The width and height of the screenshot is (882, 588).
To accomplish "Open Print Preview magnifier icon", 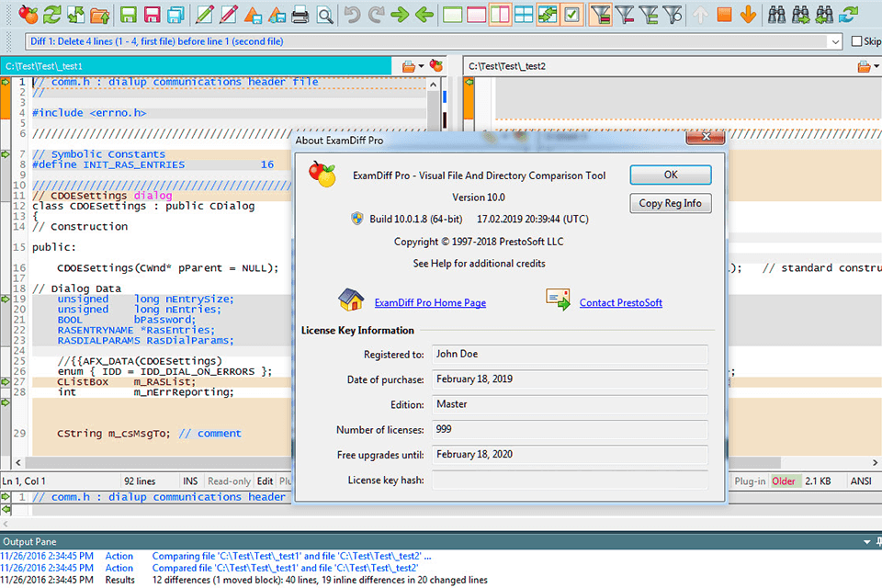I will pyautogui.click(x=324, y=15).
